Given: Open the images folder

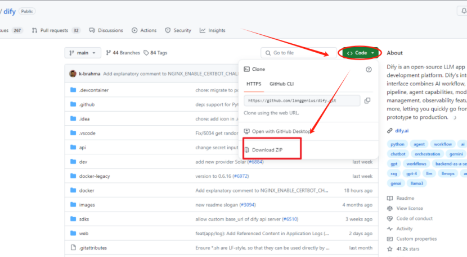Looking at the screenshot, I should pos(87,205).
